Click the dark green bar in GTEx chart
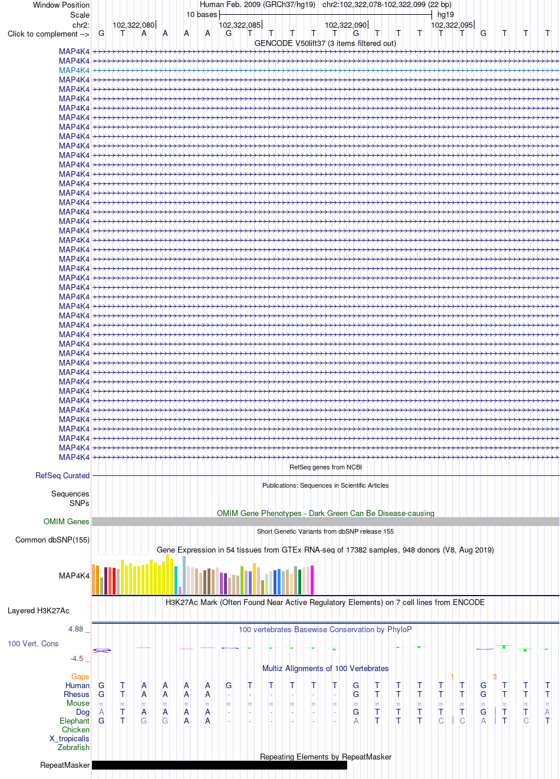Viewport: 560px width, 779px height. 299,581
